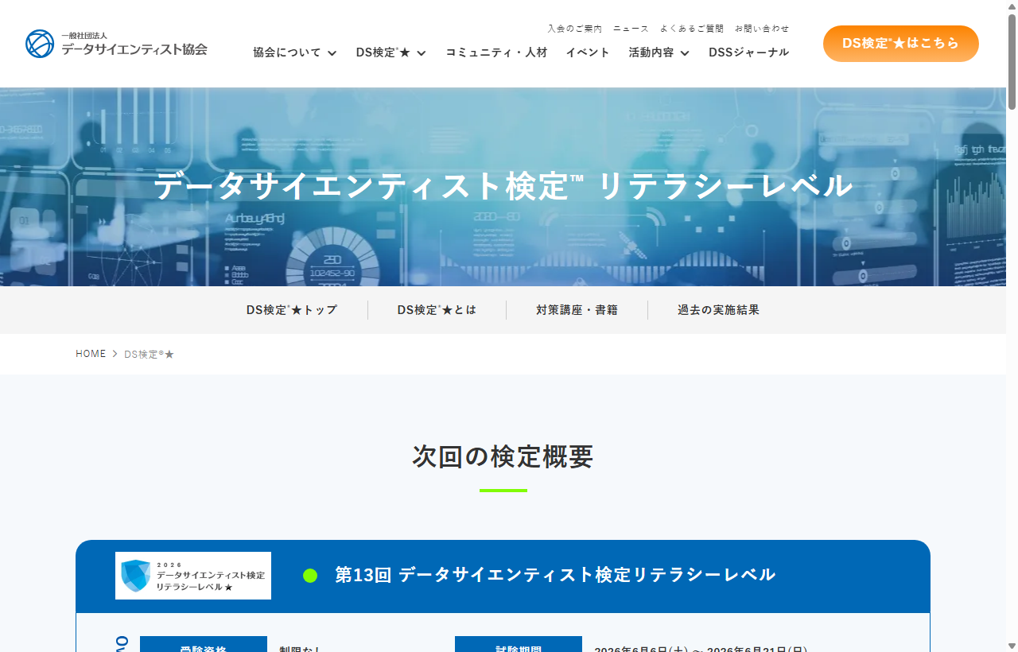Open DSSジャーナル from the navigation
The image size is (1018, 652).
coord(749,52)
